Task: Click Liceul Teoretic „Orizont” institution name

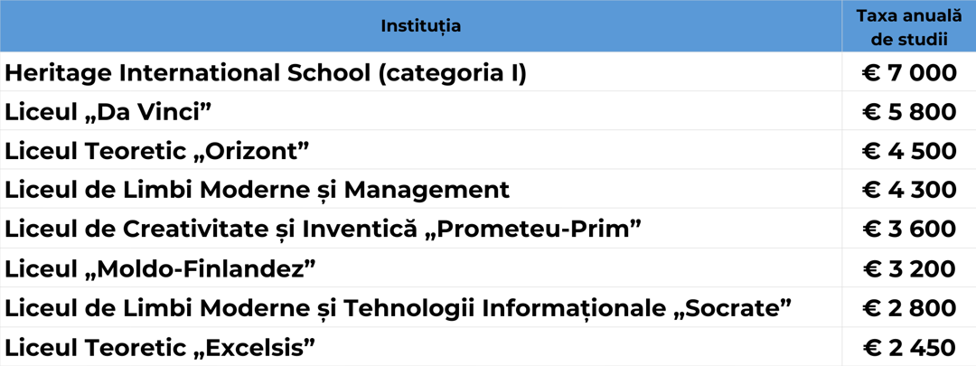Action: click(151, 151)
